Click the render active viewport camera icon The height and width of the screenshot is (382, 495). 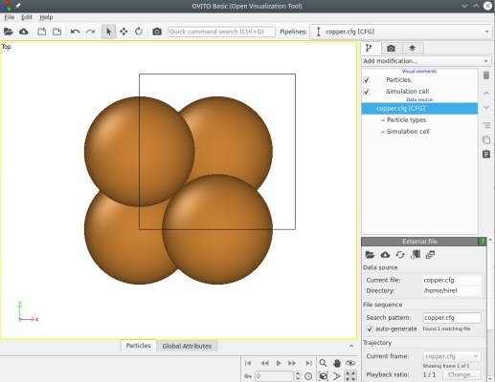(157, 32)
